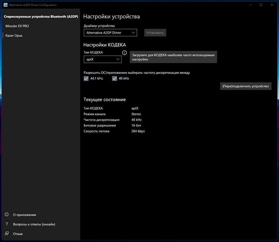
Task: Click the 'Установить' install button
Action: (x=155, y=33)
